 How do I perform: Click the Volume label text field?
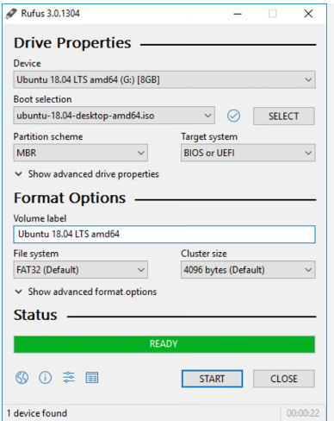pos(164,234)
